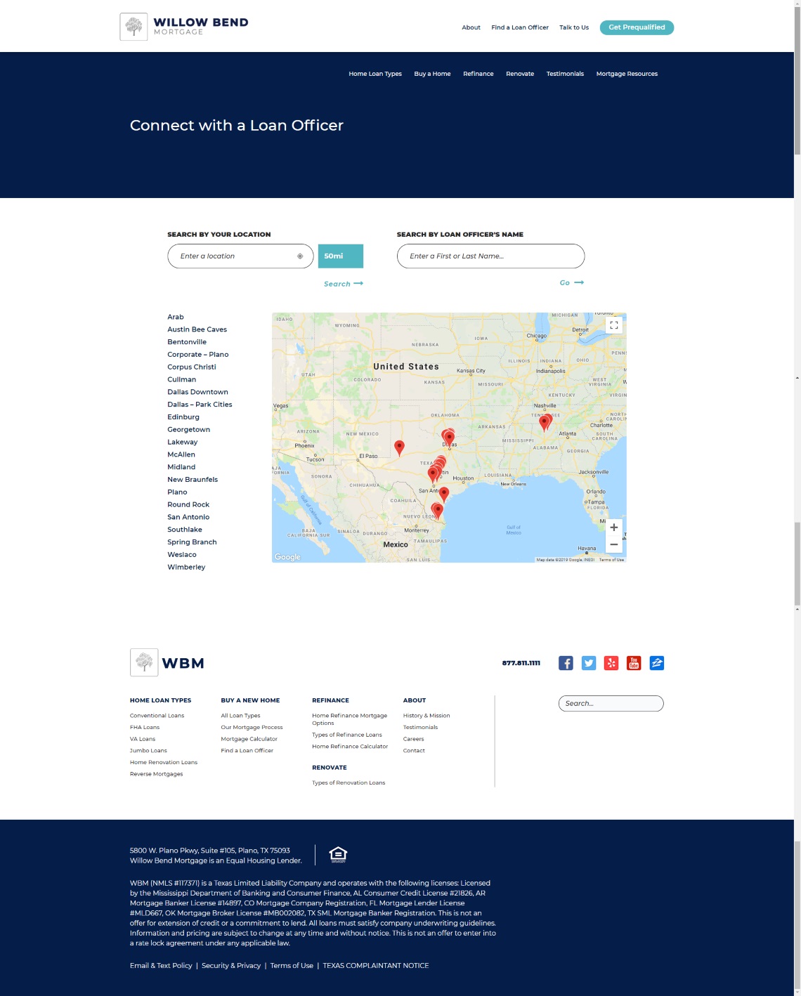Select Corporate – Plano location
The height and width of the screenshot is (996, 801).
point(197,355)
